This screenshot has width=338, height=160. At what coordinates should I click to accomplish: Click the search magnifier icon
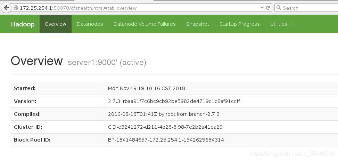tap(279, 8)
